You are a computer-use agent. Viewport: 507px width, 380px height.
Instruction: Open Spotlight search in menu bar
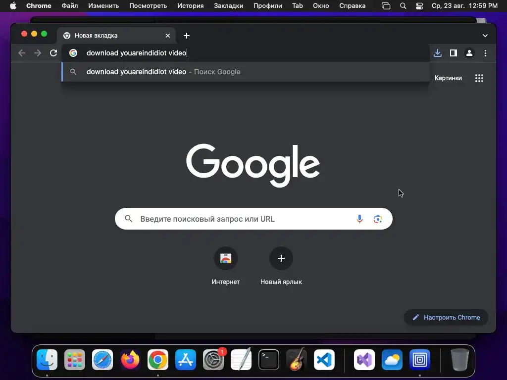[403, 6]
